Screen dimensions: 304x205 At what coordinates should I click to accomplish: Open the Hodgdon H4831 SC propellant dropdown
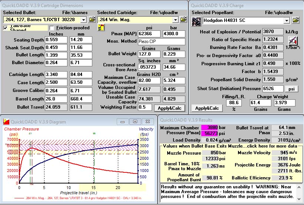point(287,20)
